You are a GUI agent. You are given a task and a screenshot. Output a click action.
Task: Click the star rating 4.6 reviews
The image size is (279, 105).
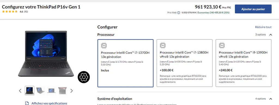coord(15,12)
